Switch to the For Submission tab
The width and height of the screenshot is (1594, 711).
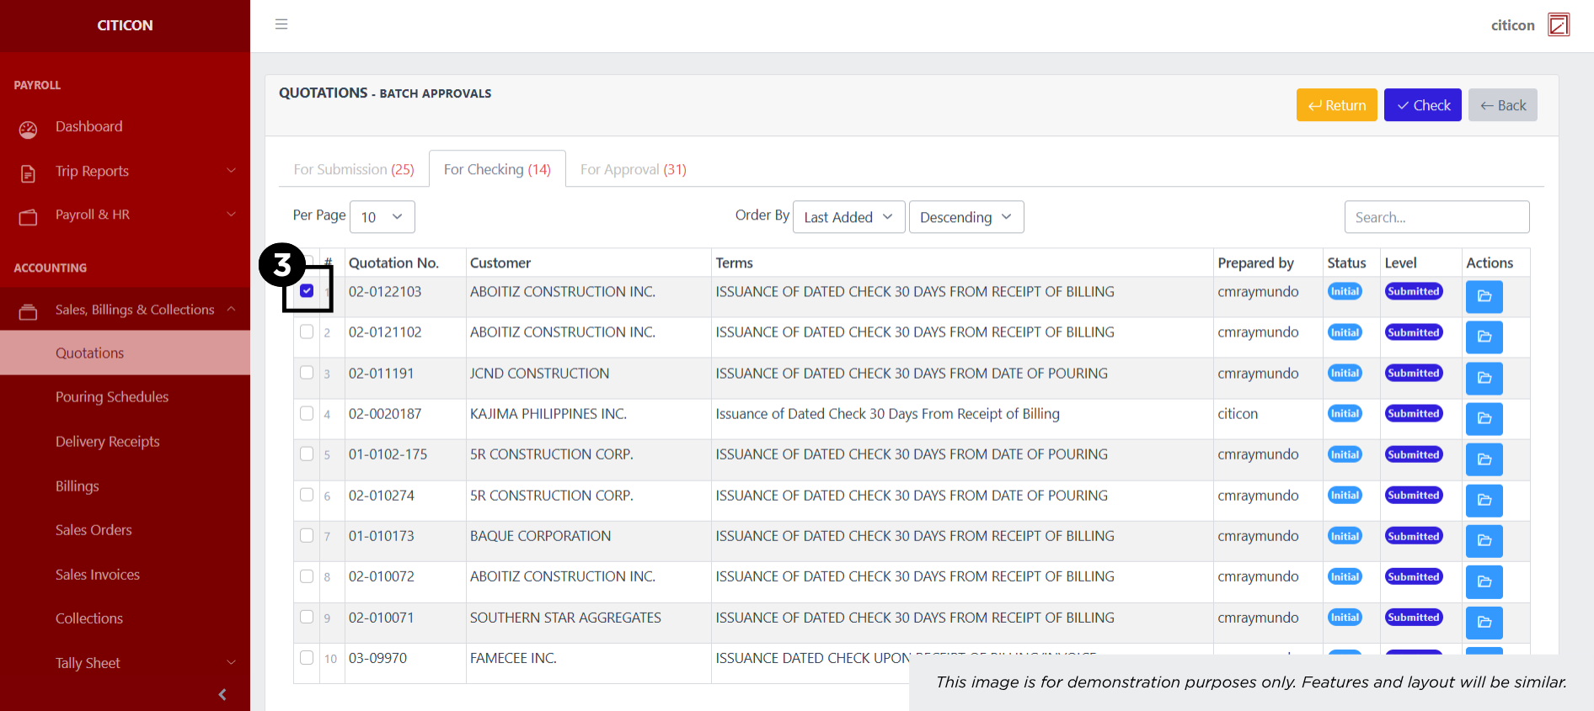tap(354, 169)
